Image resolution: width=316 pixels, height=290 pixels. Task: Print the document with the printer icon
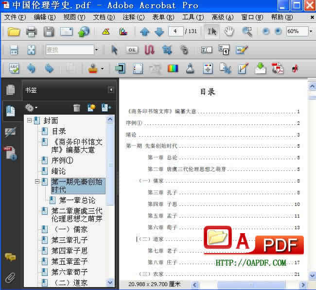[x=31, y=32]
